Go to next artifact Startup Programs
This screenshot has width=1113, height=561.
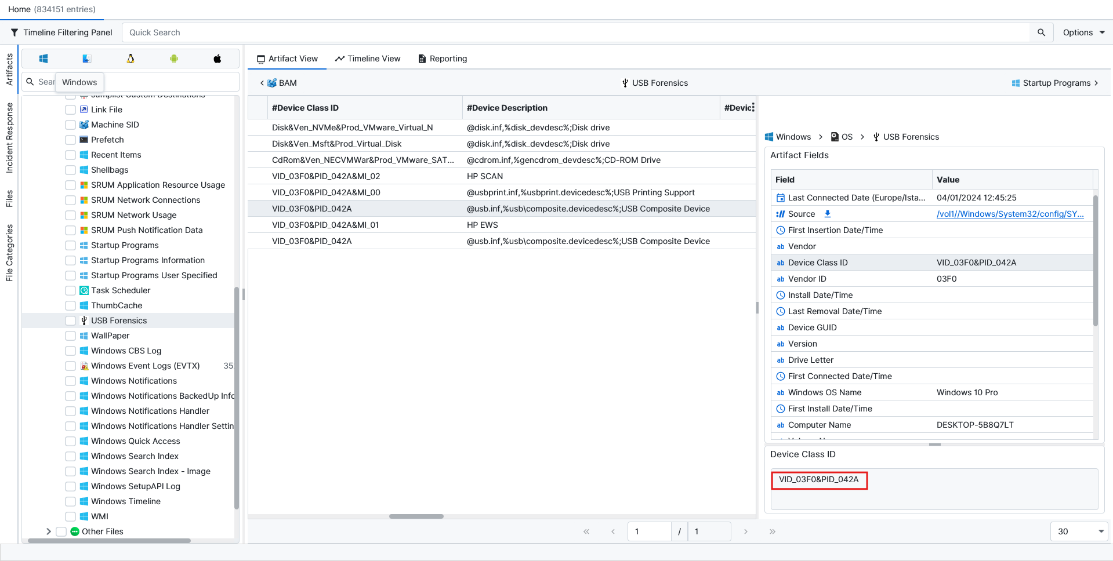[1055, 83]
